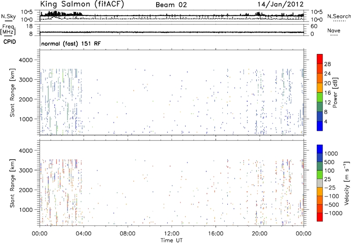Click the 'N.Search' legend label
The height and width of the screenshot is (243, 351).
click(x=339, y=16)
